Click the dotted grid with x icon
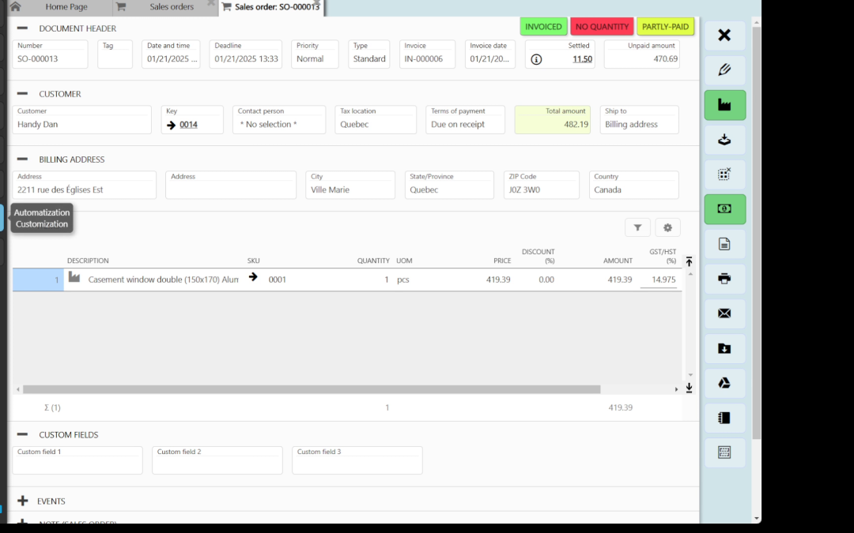Screen dimensions: 854x533 click(x=724, y=175)
